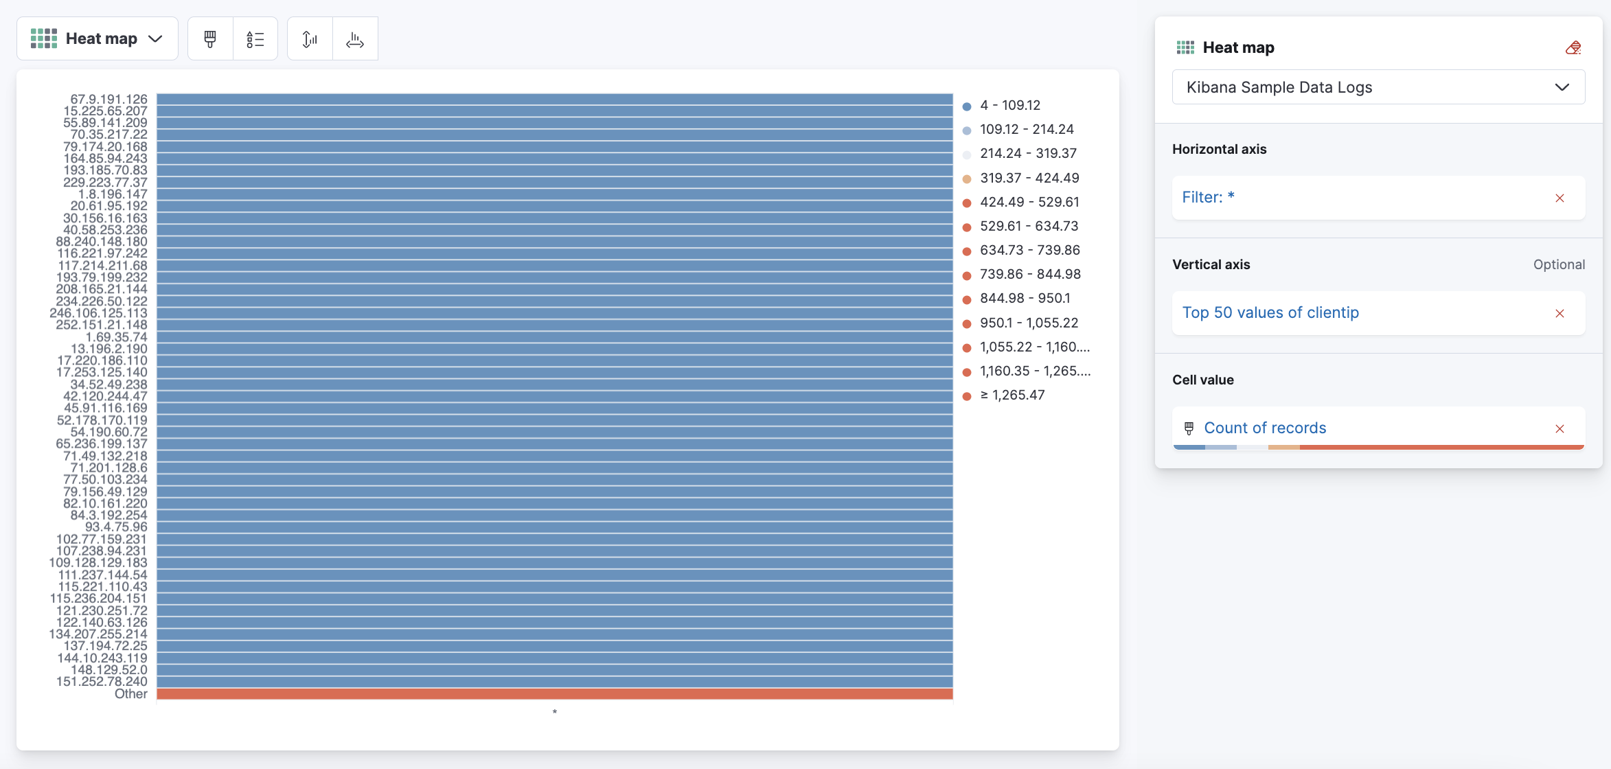Edit the Top 50 values of clientip dimension

tap(1270, 312)
